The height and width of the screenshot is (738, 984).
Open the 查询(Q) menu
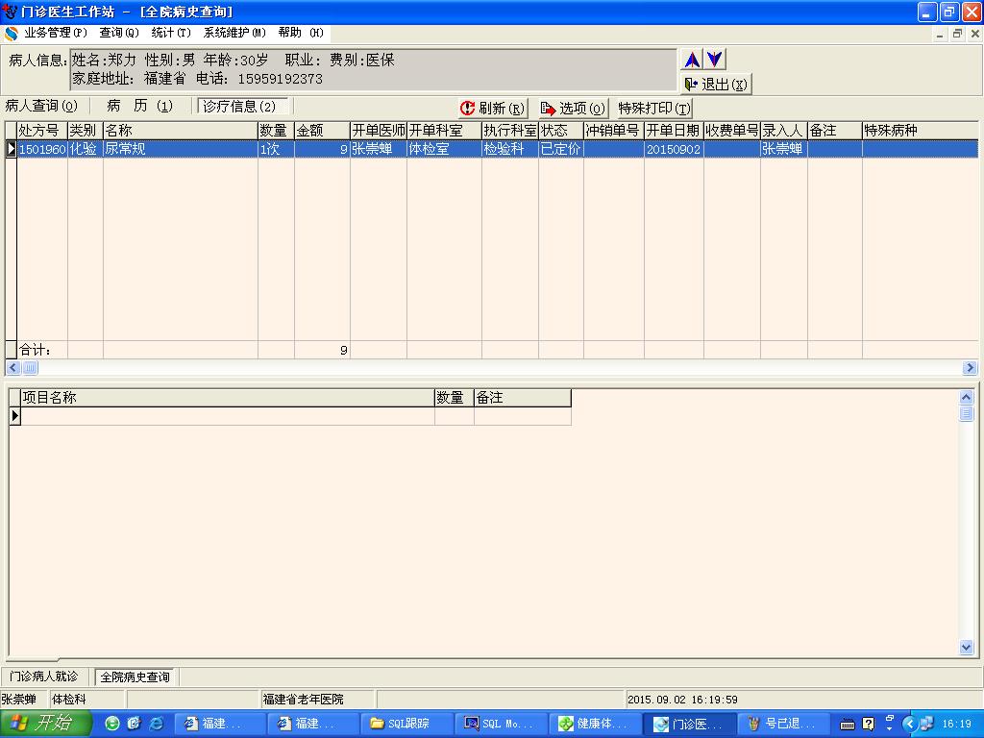[x=118, y=33]
